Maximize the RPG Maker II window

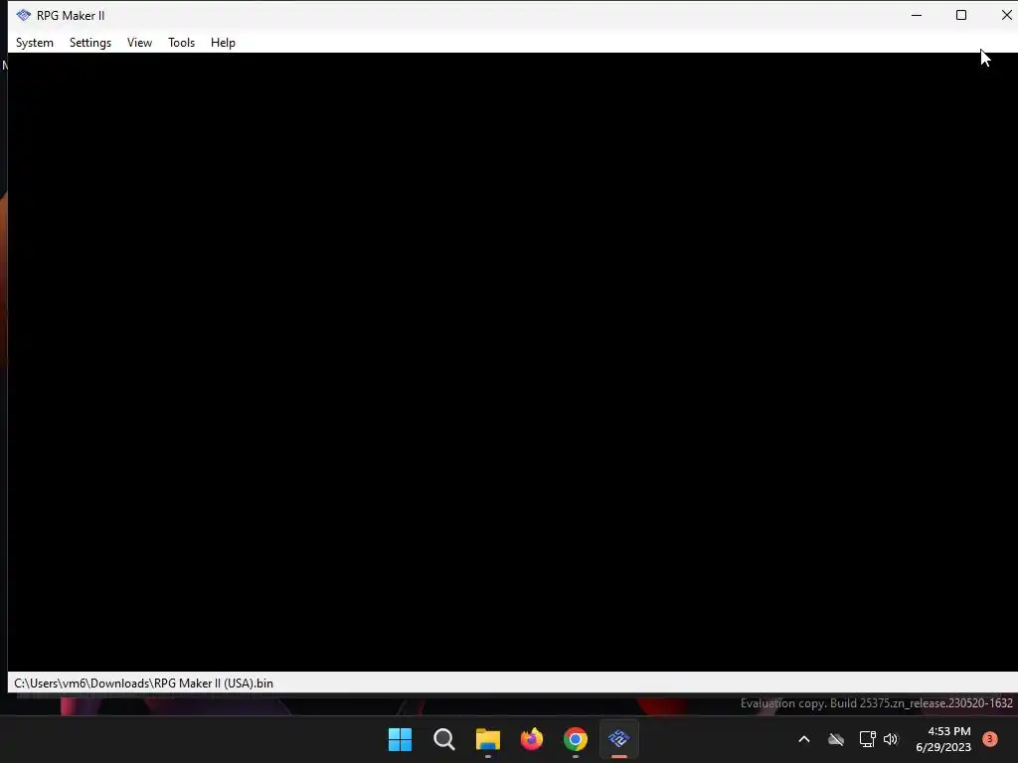point(961,15)
